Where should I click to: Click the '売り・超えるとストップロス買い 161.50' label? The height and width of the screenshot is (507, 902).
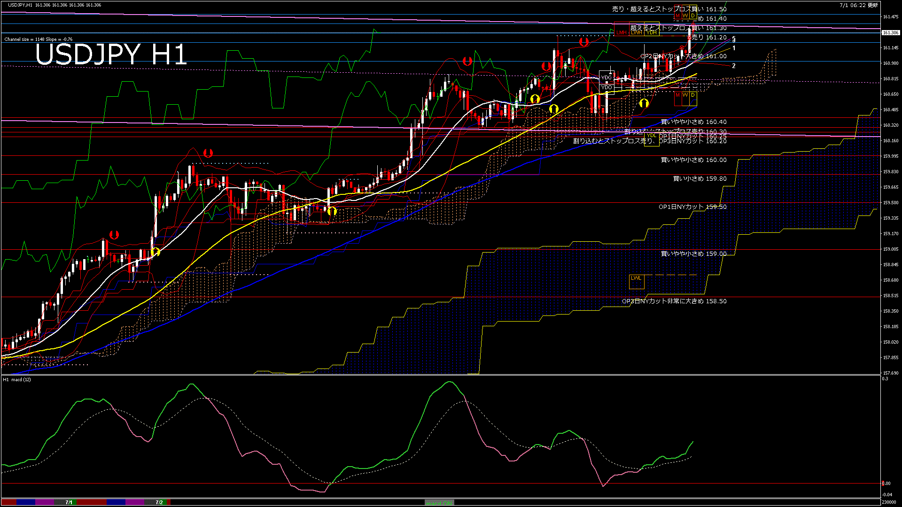(x=669, y=9)
